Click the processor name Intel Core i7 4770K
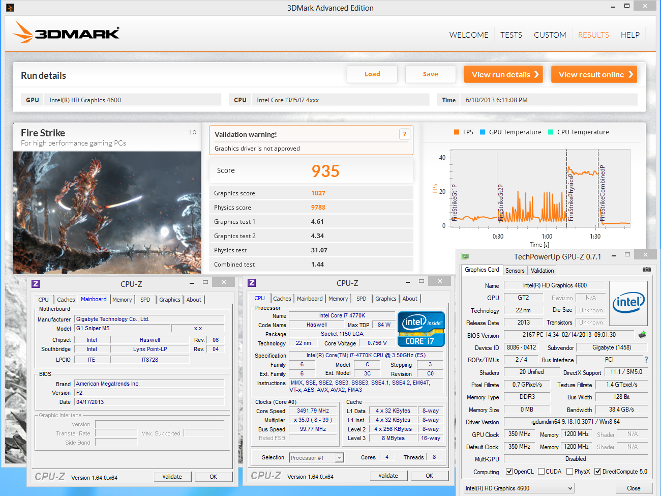Viewport: 661px width, 496px height. click(x=342, y=315)
